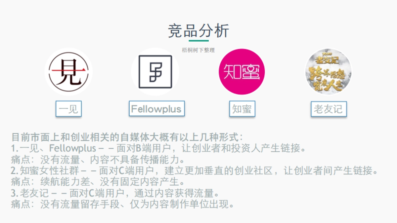Click the line starting with 目前市面上和创业相关

click(127, 137)
